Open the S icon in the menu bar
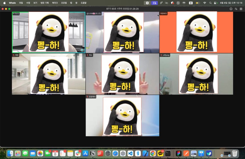Viewport: 245px width, 159px height. coord(147,3)
